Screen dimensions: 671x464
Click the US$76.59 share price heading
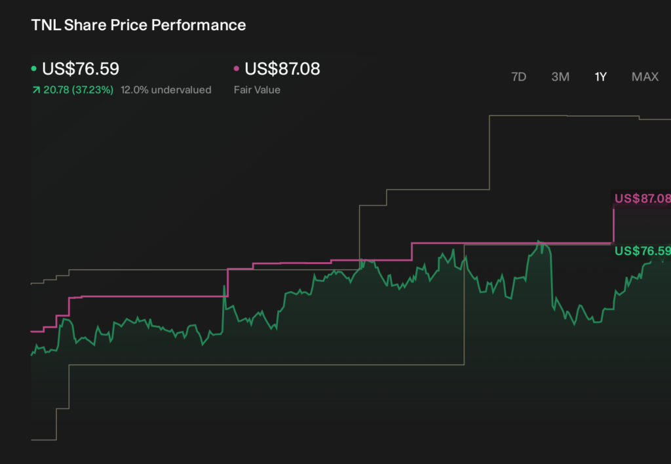point(81,69)
